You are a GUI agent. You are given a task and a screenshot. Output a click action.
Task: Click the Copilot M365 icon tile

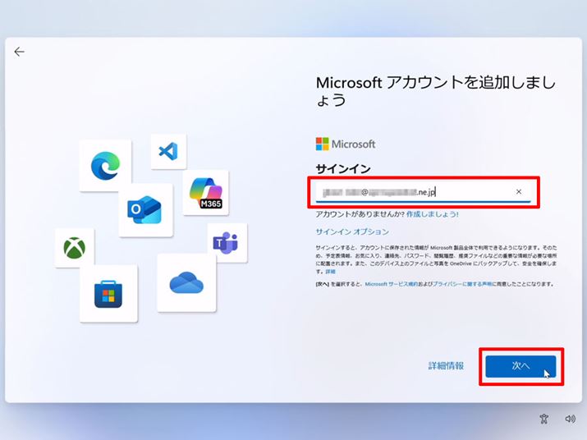point(205,192)
